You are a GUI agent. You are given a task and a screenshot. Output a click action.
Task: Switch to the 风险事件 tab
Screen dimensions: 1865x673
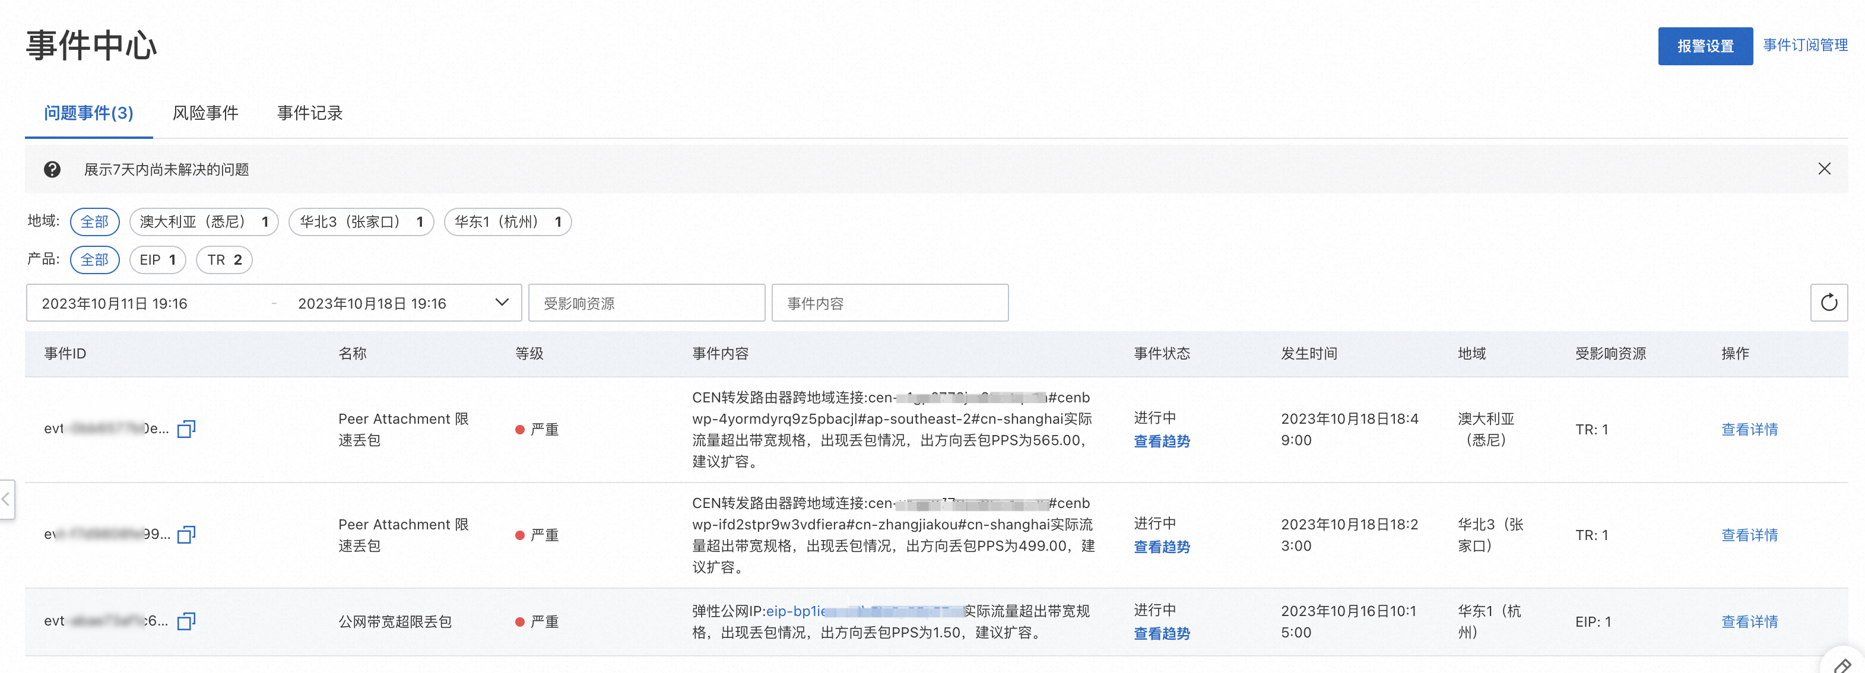pyautogui.click(x=205, y=113)
